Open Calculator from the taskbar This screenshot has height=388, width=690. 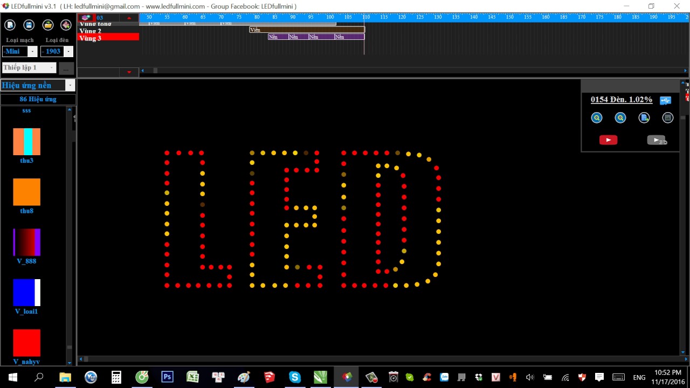coord(116,377)
